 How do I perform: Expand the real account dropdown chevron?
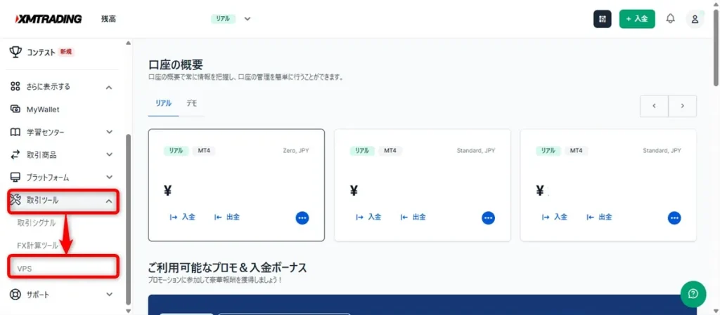[247, 19]
